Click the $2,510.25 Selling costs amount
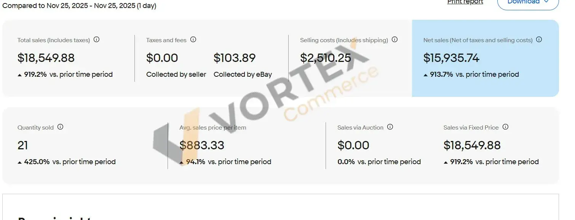 (326, 58)
